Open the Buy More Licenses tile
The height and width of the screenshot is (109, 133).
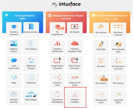click(x=118, y=30)
